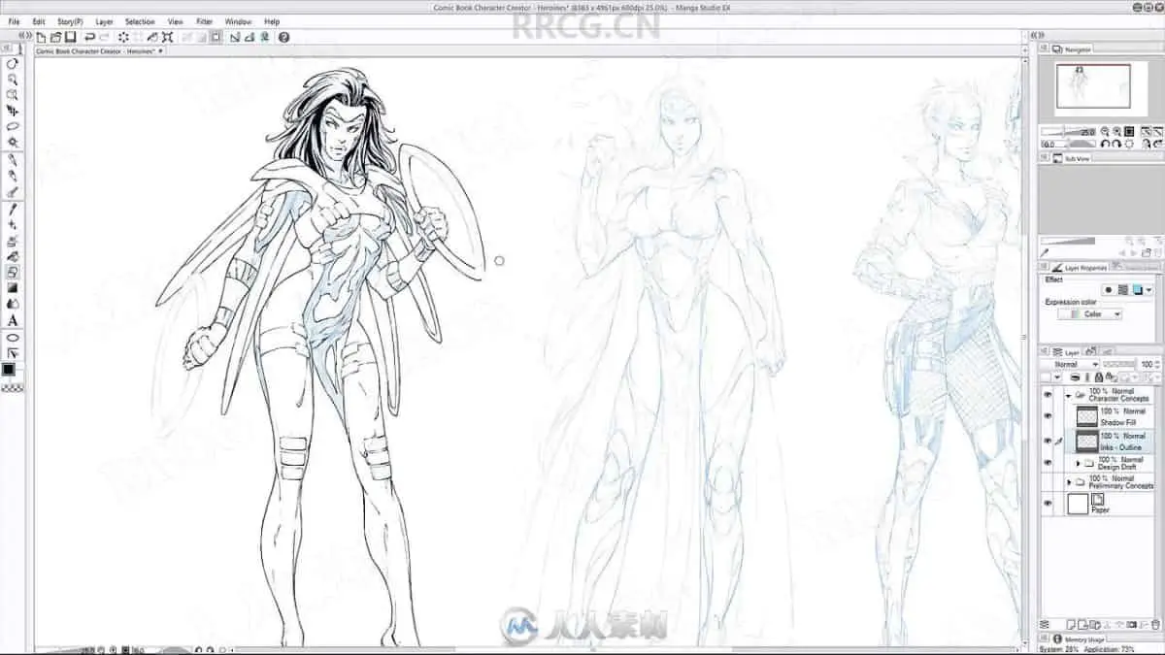Open the Selection menu
This screenshot has height=655, width=1165.
(x=140, y=20)
